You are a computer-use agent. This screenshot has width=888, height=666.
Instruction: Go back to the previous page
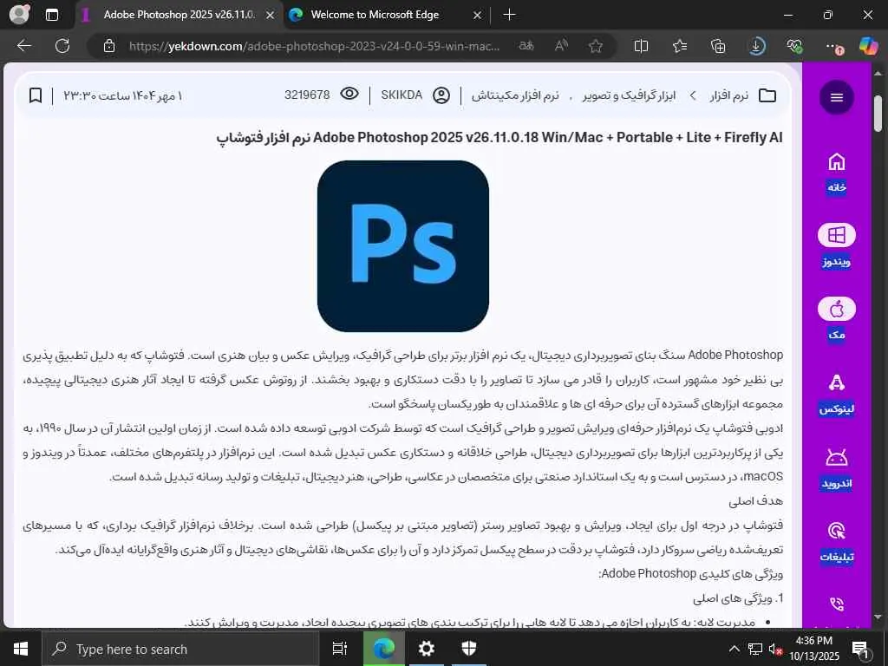(x=23, y=46)
